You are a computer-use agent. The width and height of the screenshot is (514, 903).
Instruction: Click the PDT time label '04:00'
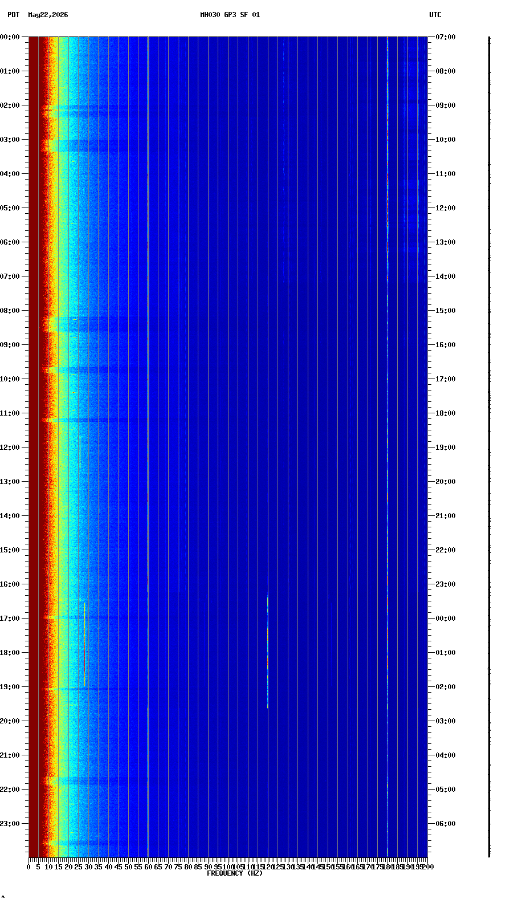[10, 174]
